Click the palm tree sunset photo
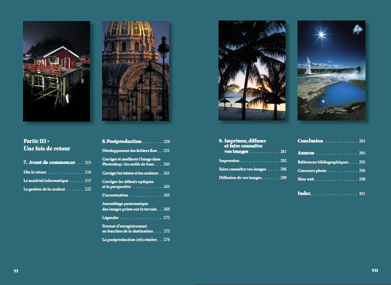 (252, 70)
